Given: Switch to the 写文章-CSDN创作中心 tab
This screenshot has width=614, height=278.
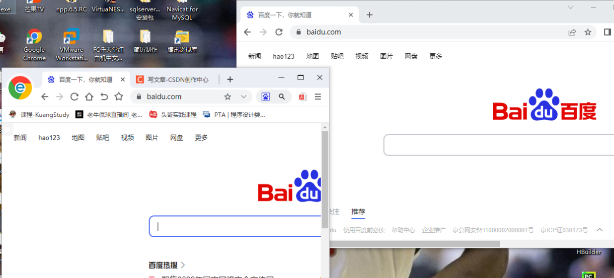Looking at the screenshot, I should 173,80.
